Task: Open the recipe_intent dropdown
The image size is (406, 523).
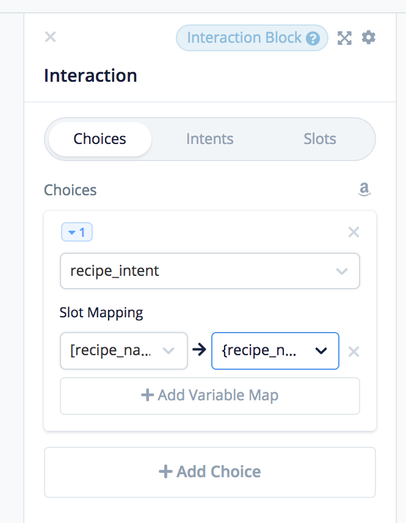Action: (x=209, y=271)
